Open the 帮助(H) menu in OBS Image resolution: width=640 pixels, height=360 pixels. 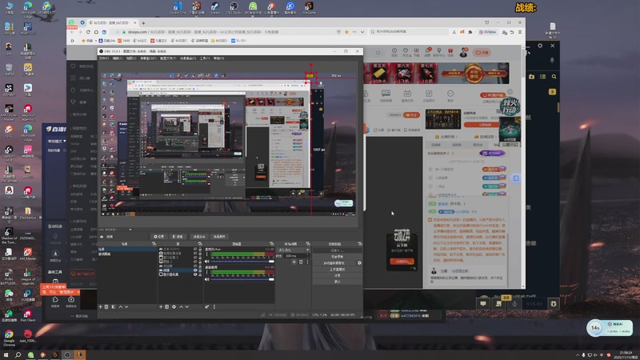click(218, 58)
